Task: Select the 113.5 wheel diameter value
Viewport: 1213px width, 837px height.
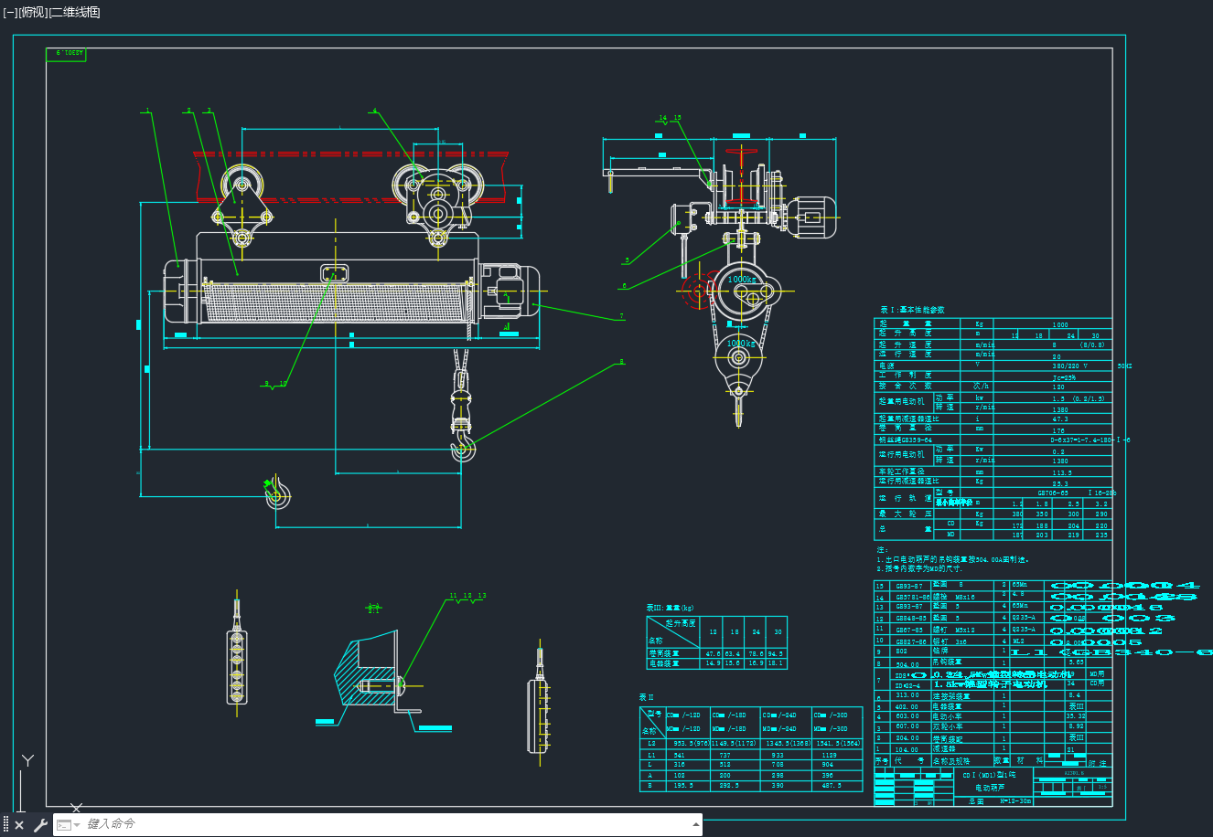Action: 1062,472
